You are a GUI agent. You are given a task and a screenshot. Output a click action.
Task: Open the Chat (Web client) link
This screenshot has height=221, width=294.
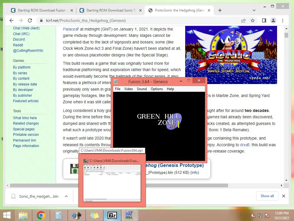pos(26,28)
